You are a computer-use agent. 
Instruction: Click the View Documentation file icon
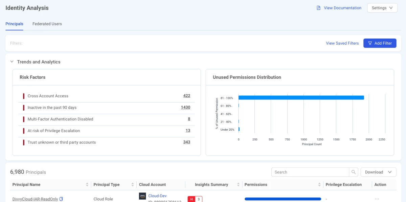click(318, 8)
